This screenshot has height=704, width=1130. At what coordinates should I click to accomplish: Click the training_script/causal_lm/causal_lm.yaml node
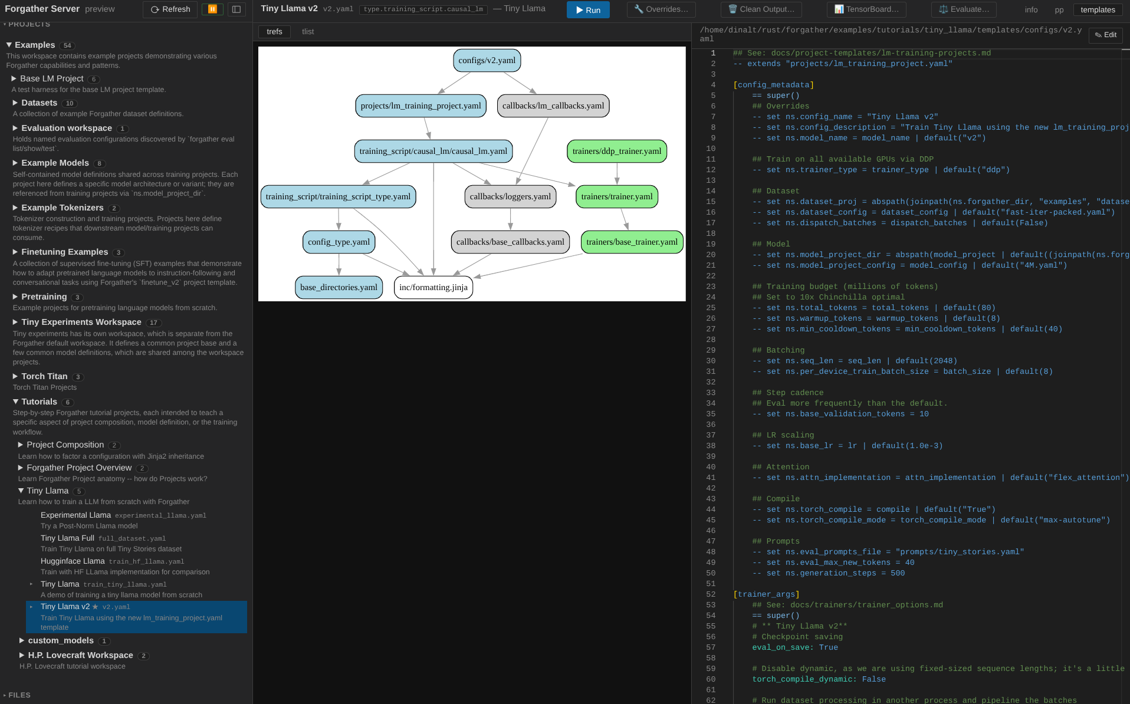click(x=433, y=151)
